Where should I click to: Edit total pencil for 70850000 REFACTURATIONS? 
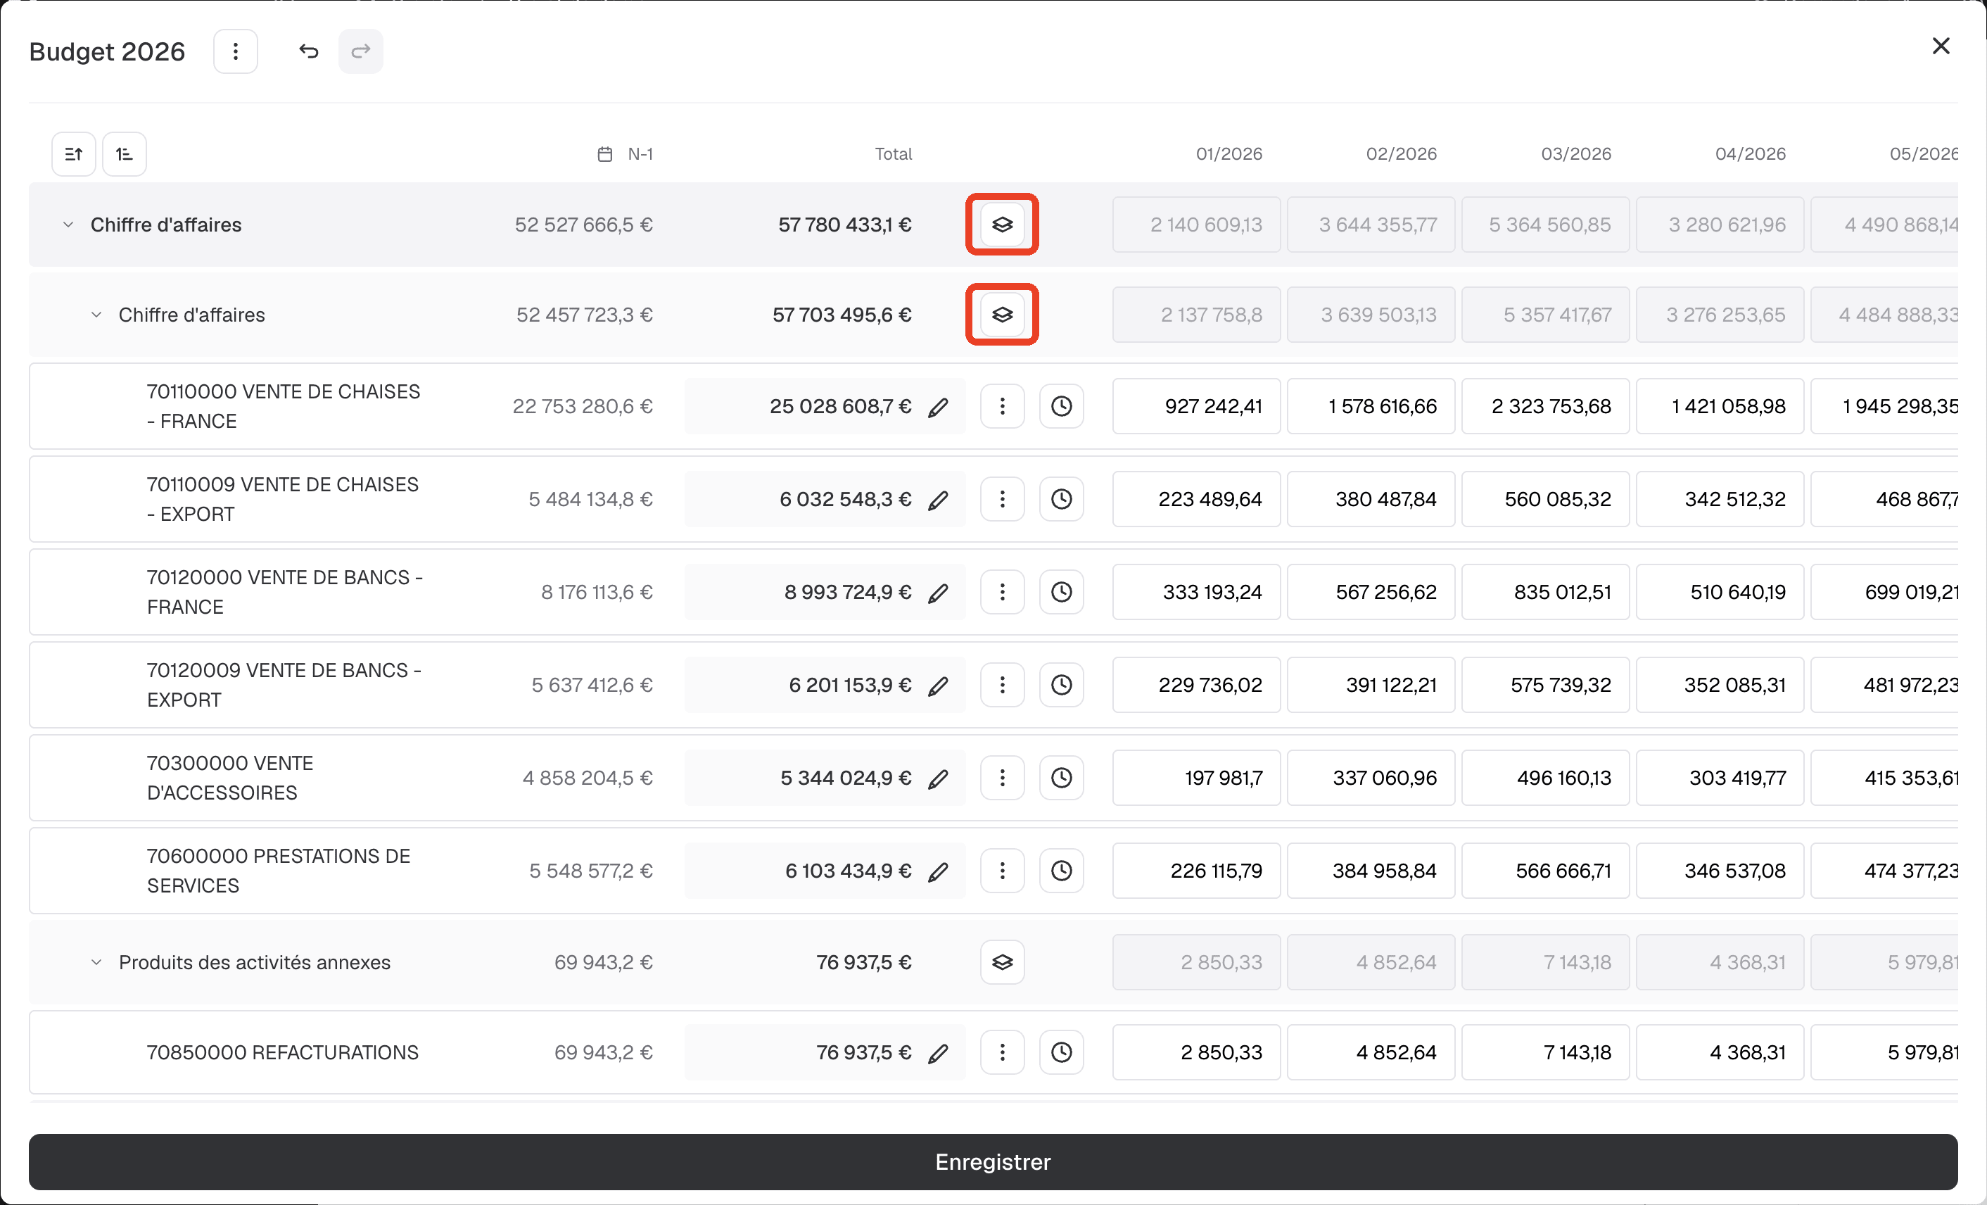coord(938,1052)
